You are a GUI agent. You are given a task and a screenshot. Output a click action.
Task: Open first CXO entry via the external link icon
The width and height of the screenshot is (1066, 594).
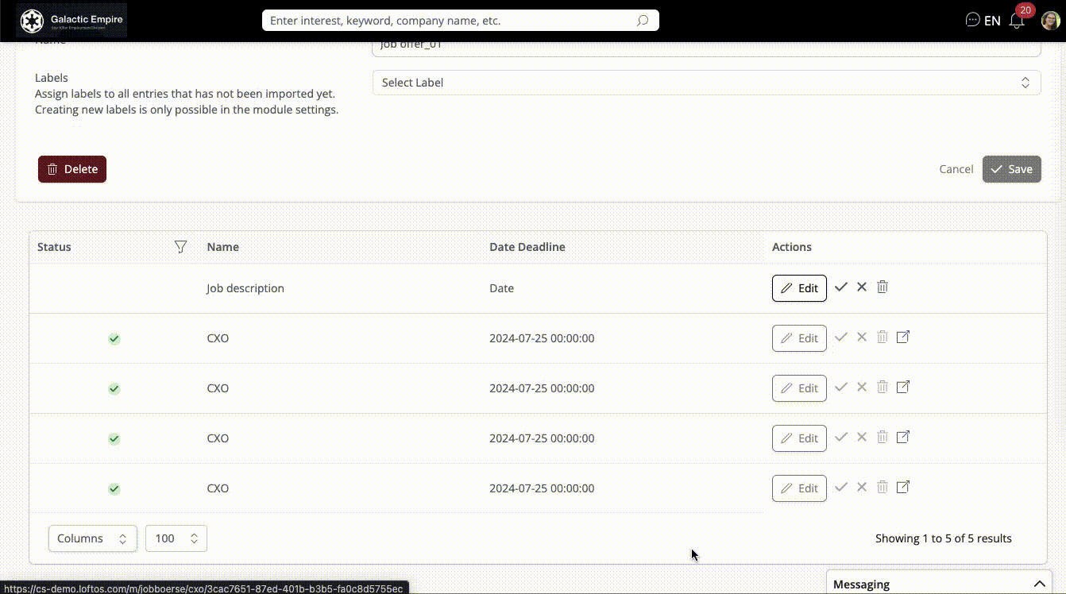pos(903,337)
